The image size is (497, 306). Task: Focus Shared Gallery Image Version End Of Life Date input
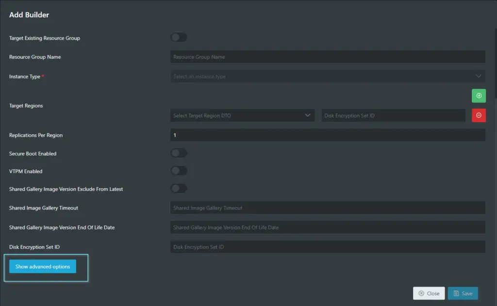[x=328, y=227]
